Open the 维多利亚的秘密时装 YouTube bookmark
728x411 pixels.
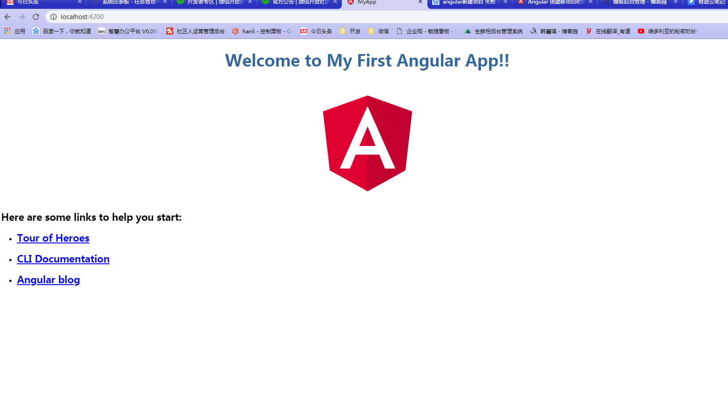[x=668, y=31]
